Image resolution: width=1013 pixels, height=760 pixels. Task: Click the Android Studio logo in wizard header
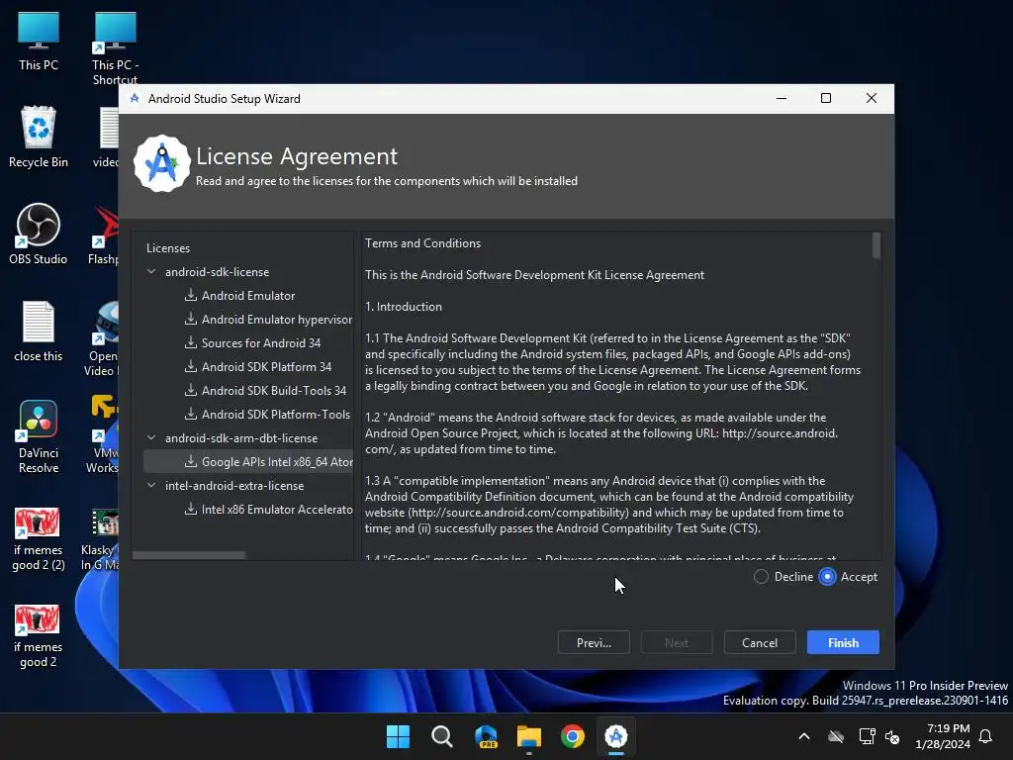(x=161, y=163)
